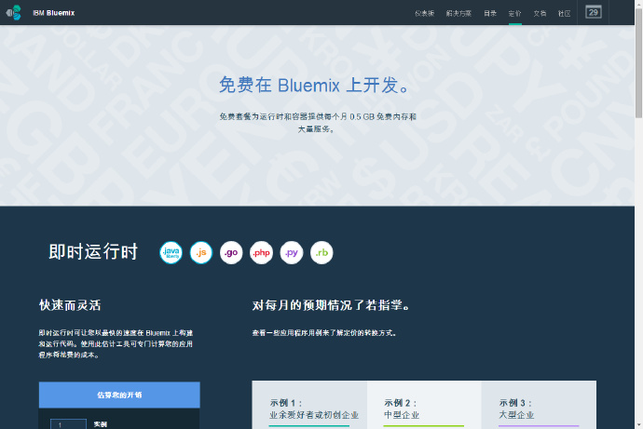643x429 pixels.
Task: Select the Java Liberty runtime icon
Action: (x=171, y=252)
